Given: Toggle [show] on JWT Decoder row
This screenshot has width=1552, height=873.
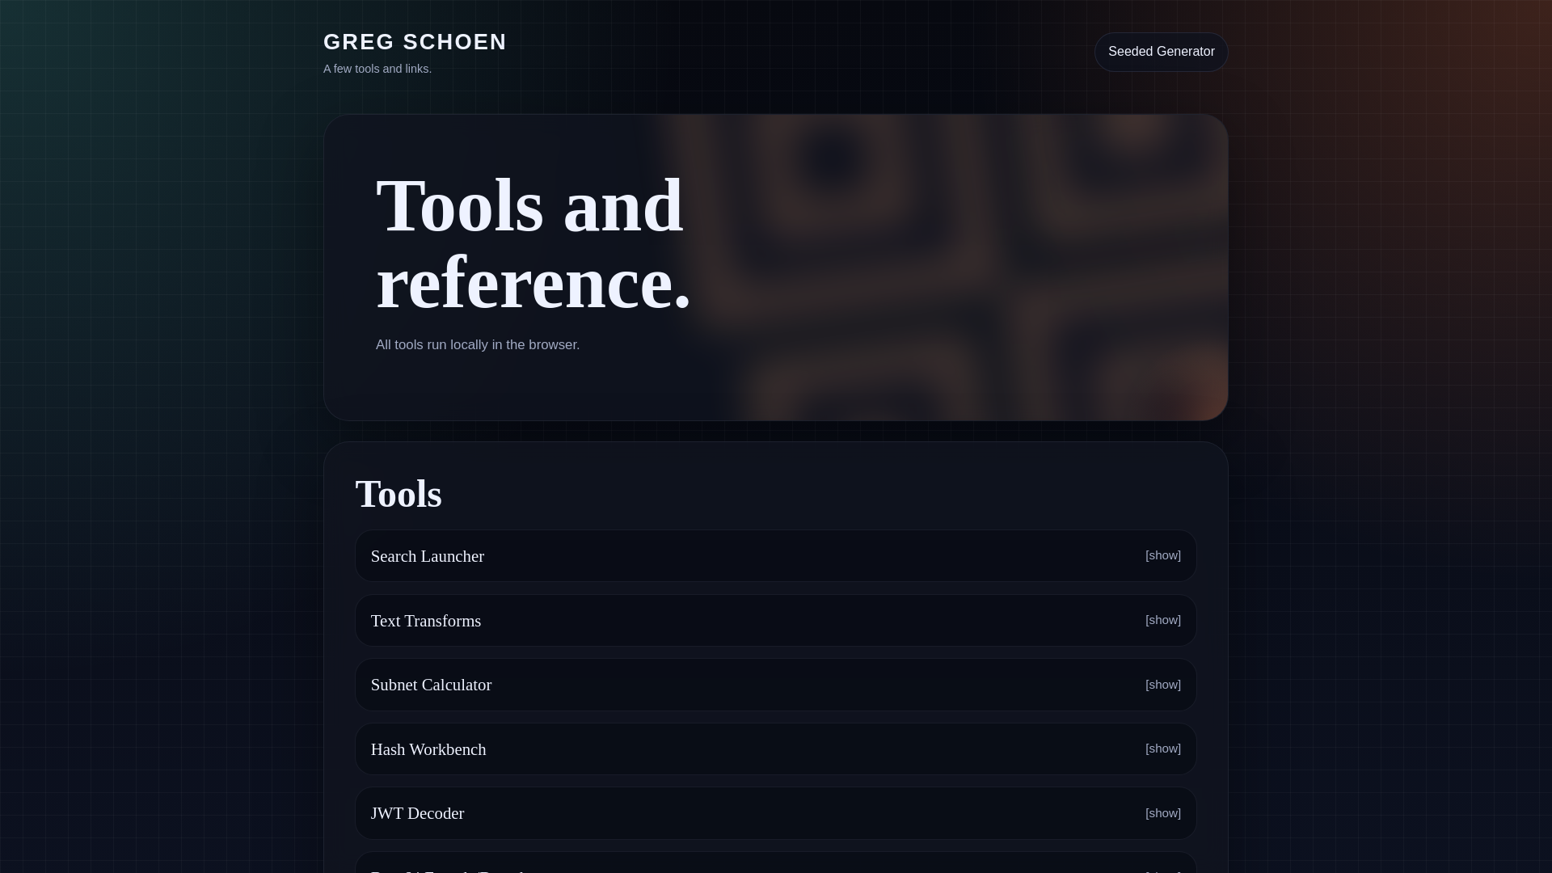Looking at the screenshot, I should click(1162, 813).
